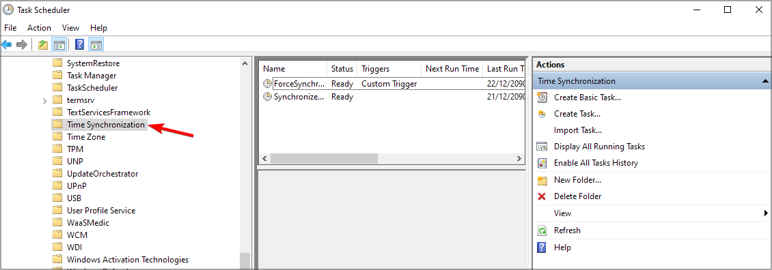Expand the termsrv folder node
This screenshot has height=270, width=772.
click(45, 100)
